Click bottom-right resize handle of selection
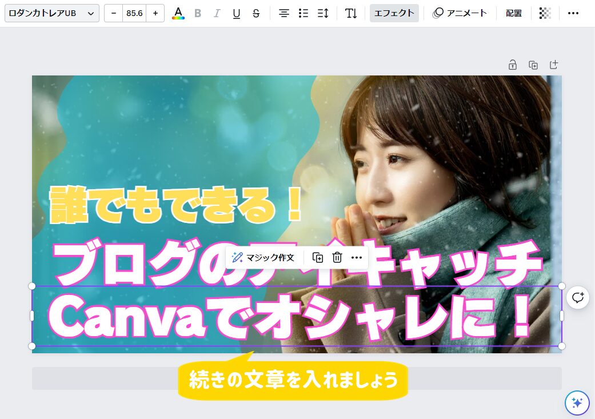The width and height of the screenshot is (595, 419). click(x=562, y=346)
